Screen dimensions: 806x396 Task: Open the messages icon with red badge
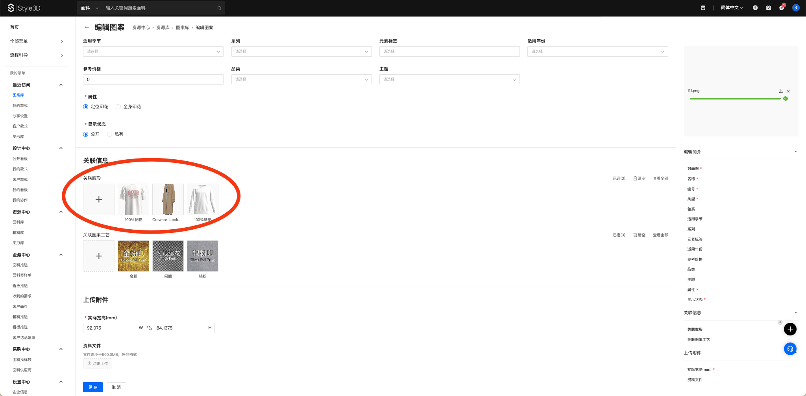(x=782, y=8)
